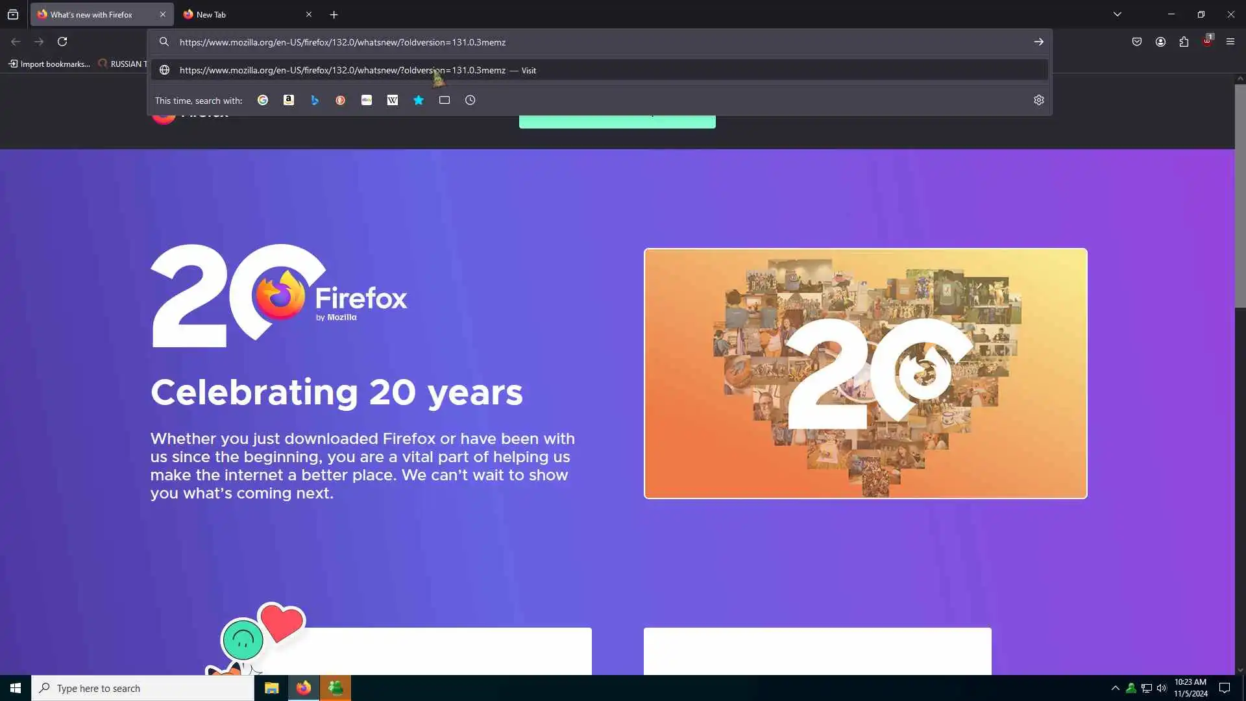This screenshot has height=701, width=1246.
Task: Visit the suggested mozilla.org whatsnew URL result
Action: coord(343,70)
